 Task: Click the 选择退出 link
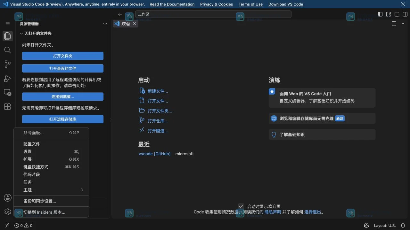(313, 212)
